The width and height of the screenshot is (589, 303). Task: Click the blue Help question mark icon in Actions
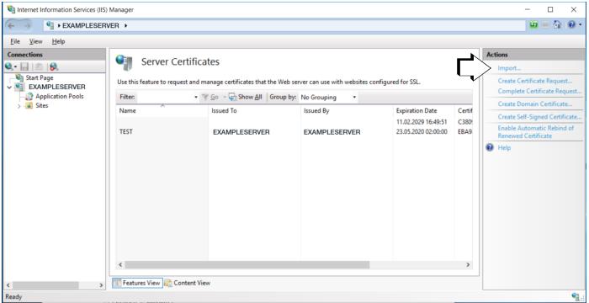coord(490,148)
